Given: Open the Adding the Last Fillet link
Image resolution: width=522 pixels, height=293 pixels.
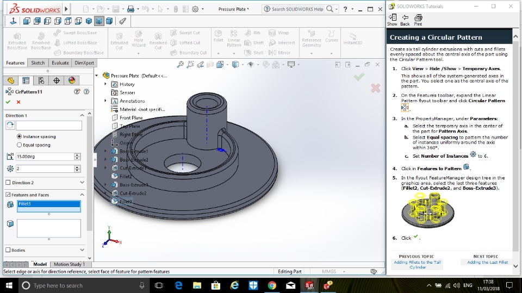Looking at the screenshot, I should [487, 263].
